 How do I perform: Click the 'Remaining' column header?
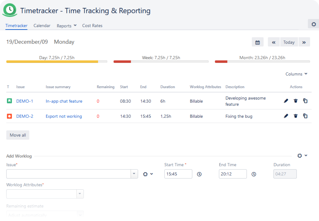[x=106, y=87]
